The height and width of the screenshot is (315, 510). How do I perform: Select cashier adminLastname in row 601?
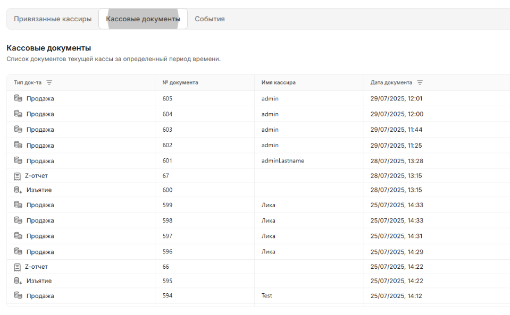283,161
